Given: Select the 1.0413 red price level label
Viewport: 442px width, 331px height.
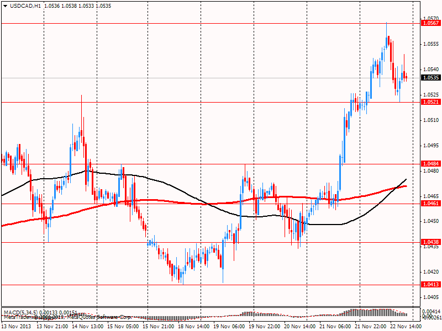Looking at the screenshot, I should point(431,284).
